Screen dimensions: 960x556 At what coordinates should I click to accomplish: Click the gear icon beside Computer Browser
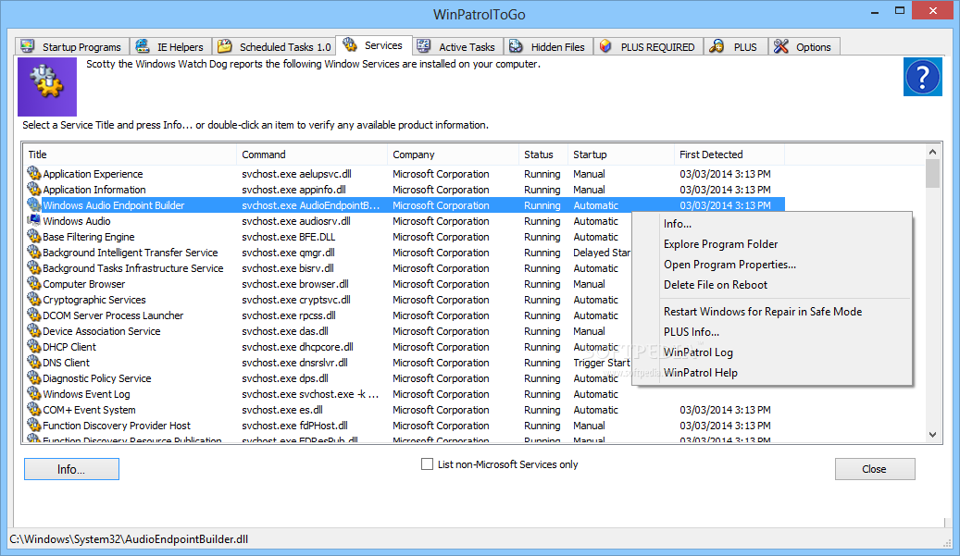[x=33, y=284]
